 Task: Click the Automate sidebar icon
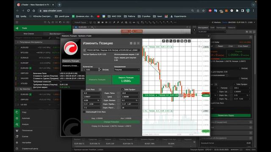tap(17, 118)
